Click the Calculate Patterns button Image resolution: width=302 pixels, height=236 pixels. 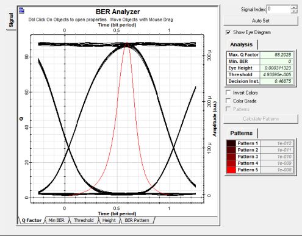click(261, 119)
